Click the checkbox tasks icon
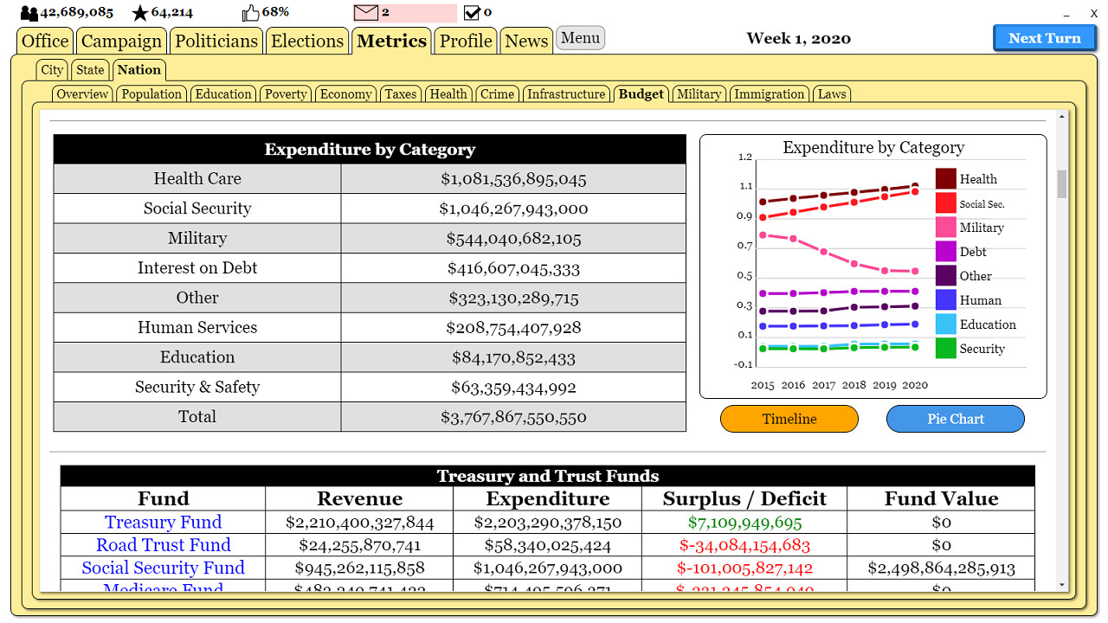Image resolution: width=1108 pixels, height=623 pixels. (x=472, y=13)
